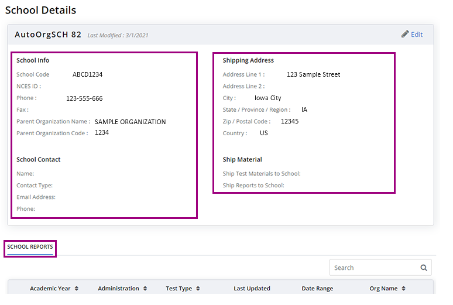Focus the Search input field
This screenshot has height=305, width=453.
pos(376,268)
